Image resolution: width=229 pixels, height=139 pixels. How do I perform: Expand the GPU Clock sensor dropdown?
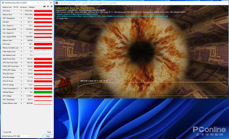click(21, 11)
